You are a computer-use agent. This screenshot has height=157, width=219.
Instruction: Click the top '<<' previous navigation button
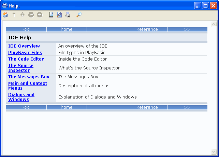(26, 29)
